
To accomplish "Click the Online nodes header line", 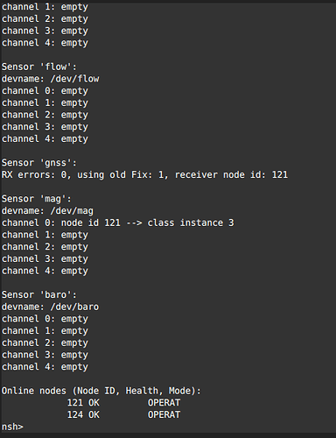I will coord(101,391).
